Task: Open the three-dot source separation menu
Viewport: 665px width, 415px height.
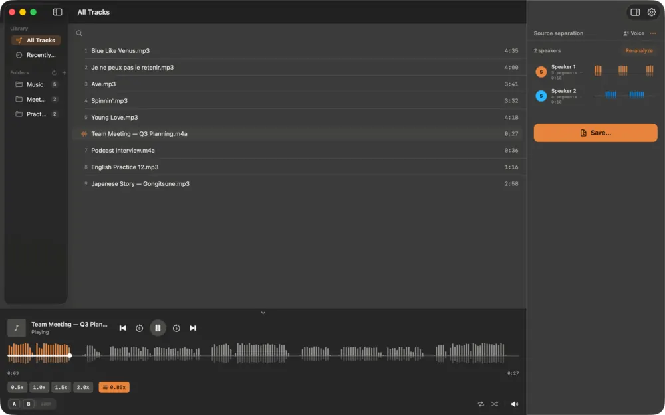Action: (653, 33)
